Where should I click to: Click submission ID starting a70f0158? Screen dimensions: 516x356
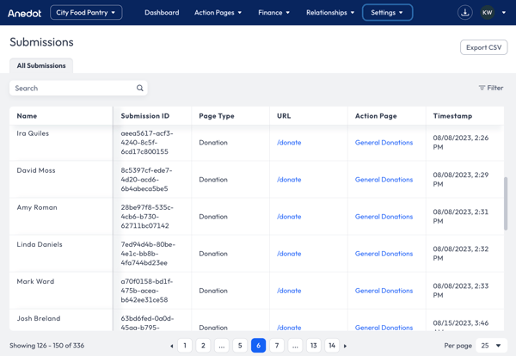click(x=147, y=291)
